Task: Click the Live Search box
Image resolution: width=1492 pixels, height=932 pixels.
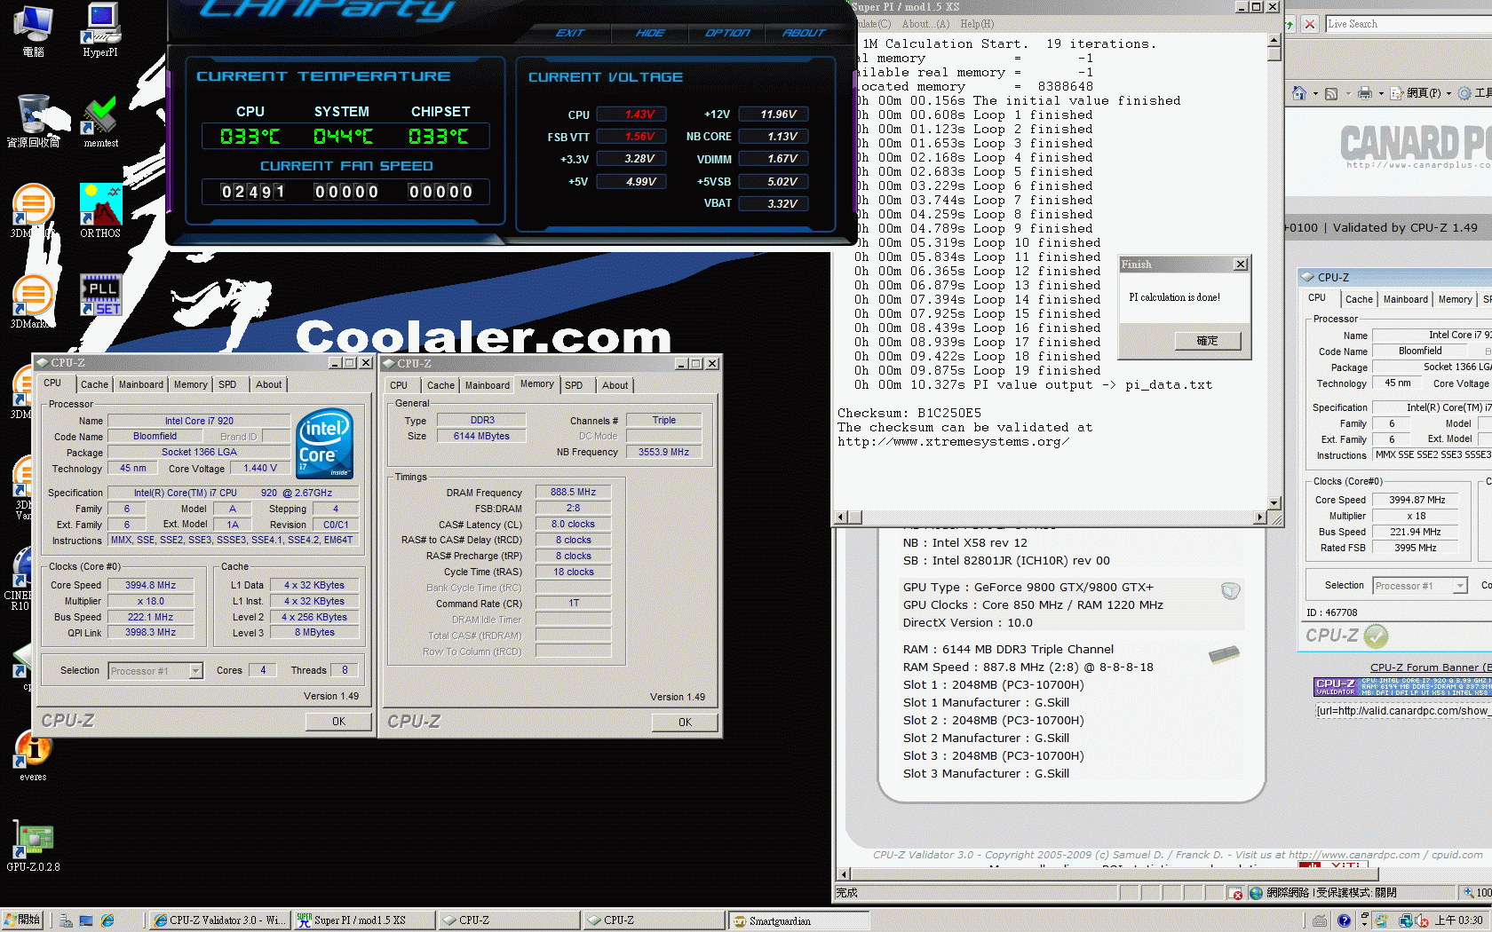Action: (1409, 24)
